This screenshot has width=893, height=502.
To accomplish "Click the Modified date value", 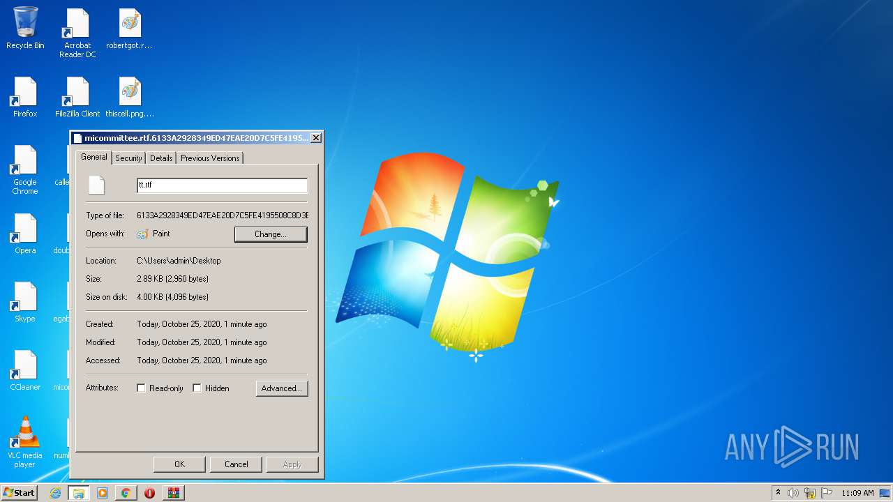I will pos(202,342).
